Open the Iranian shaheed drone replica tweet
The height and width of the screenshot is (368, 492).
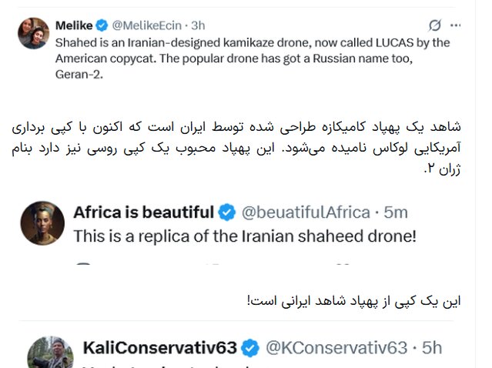coord(244,236)
